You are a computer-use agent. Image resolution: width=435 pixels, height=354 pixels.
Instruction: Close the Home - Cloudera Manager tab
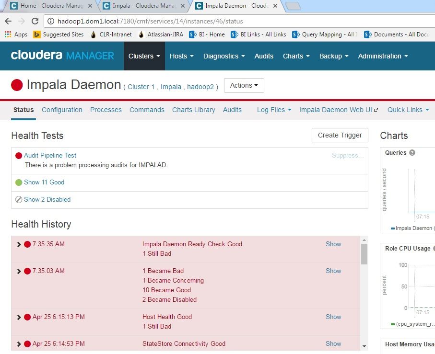click(x=90, y=6)
